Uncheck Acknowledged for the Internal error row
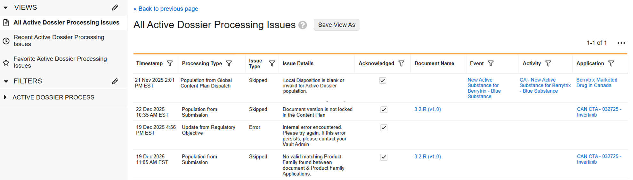 384,127
